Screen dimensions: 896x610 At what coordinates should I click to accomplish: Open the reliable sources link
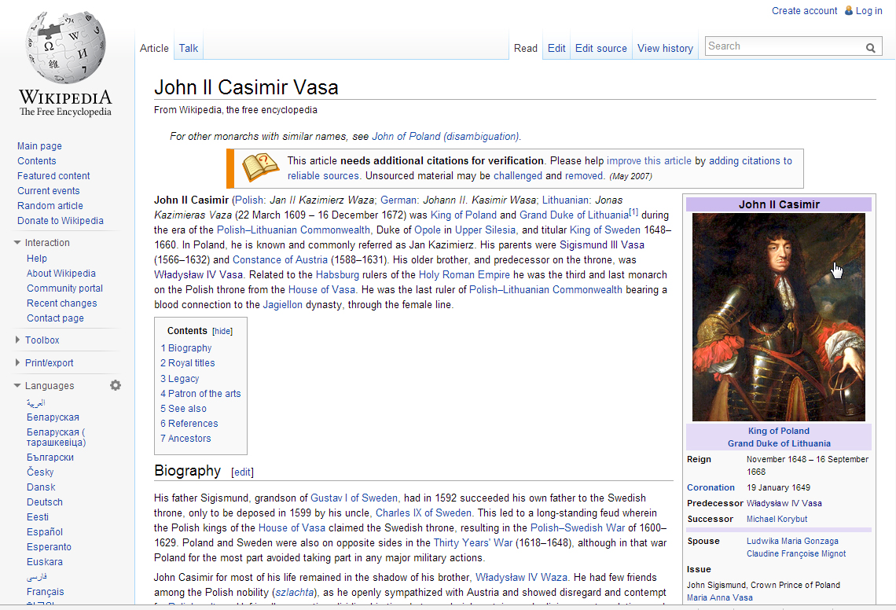324,176
